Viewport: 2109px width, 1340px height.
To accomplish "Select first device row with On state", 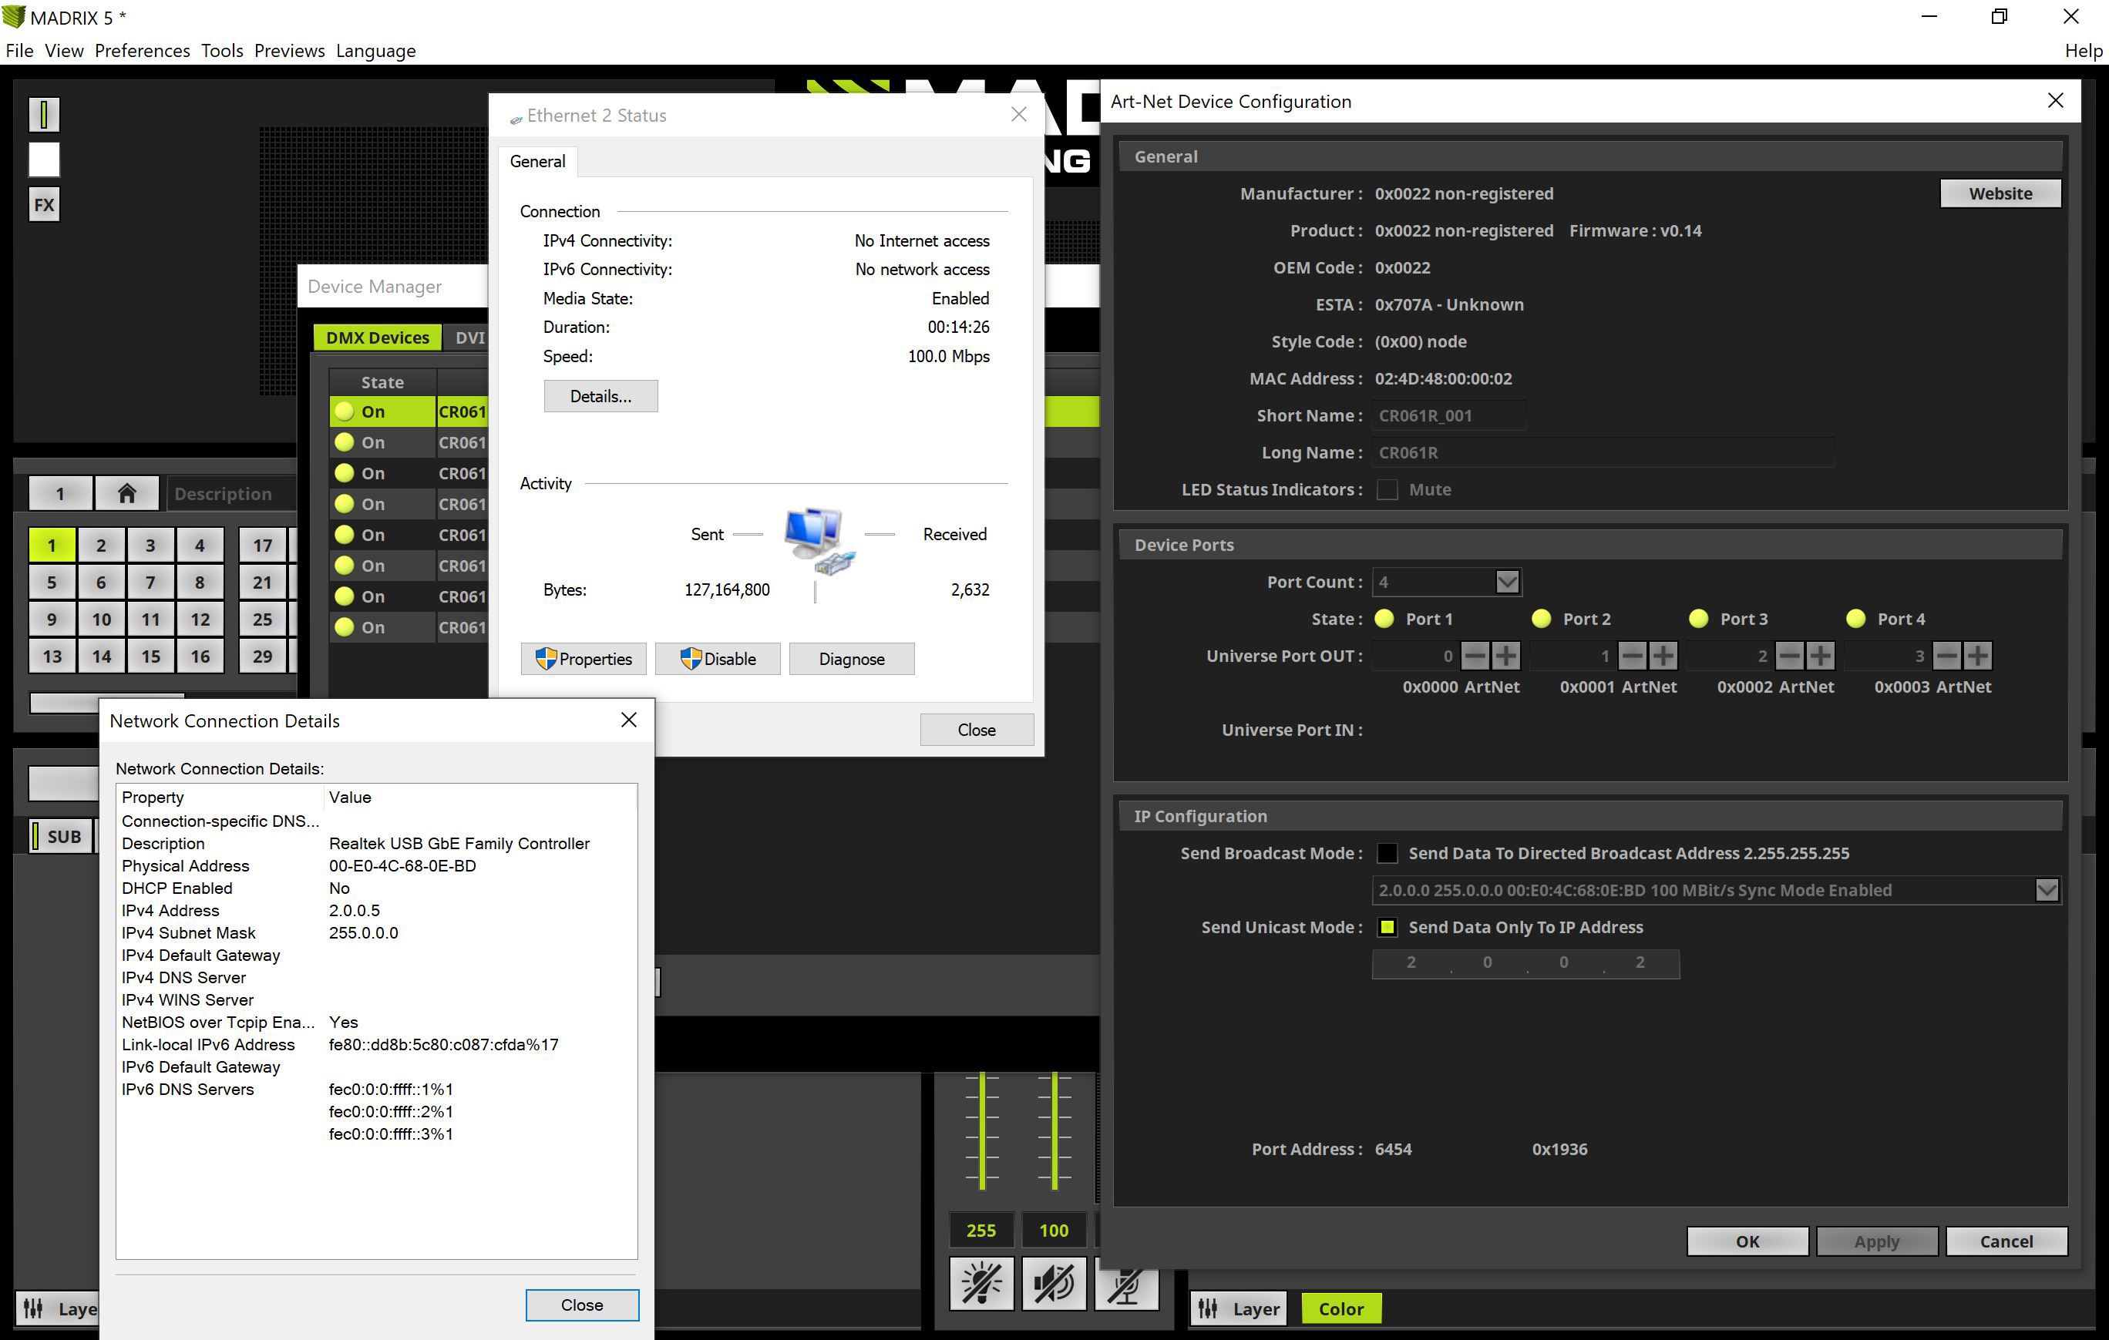I will click(409, 411).
